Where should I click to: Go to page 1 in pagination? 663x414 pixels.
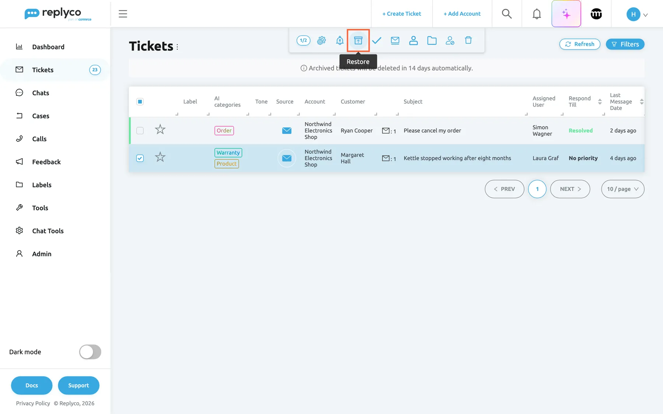(537, 189)
